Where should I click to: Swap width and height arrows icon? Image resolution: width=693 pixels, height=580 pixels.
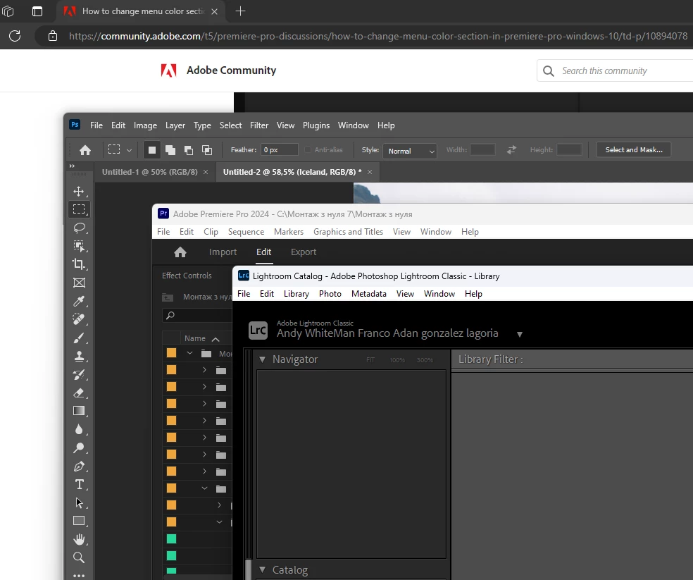coord(511,150)
